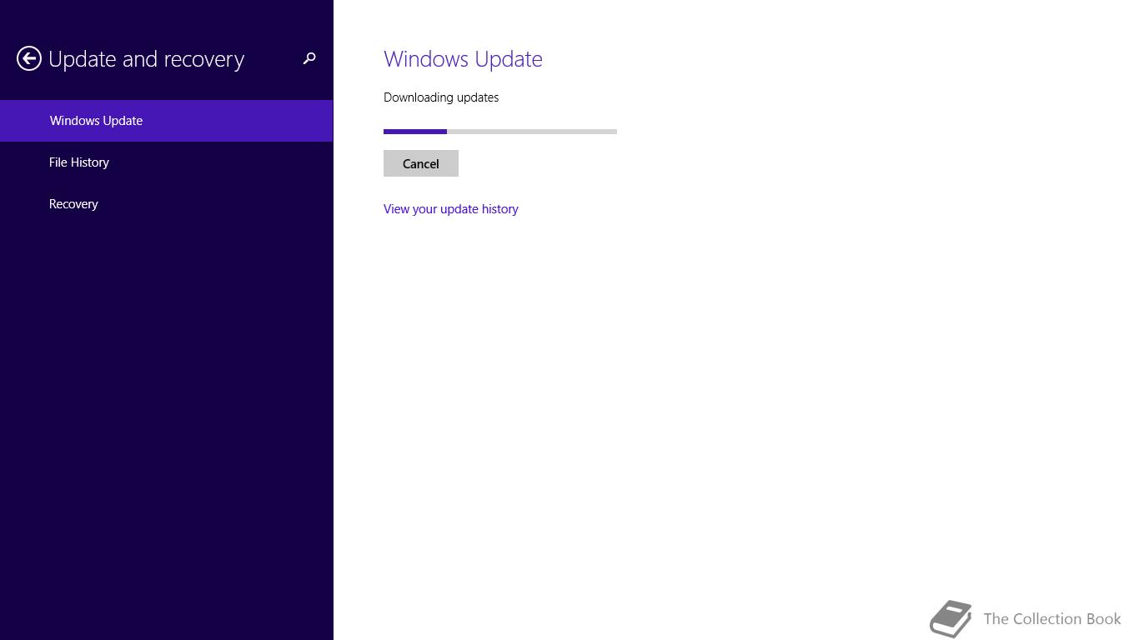Open File History settings
The image size is (1139, 640).
(x=167, y=162)
